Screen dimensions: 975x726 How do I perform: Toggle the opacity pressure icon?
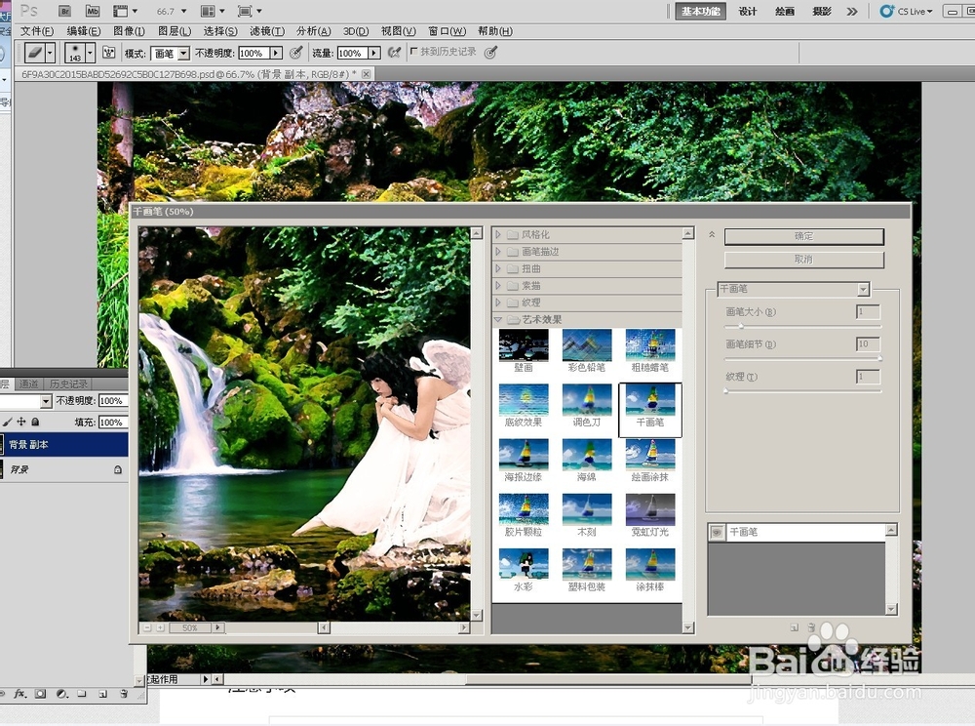click(x=296, y=53)
